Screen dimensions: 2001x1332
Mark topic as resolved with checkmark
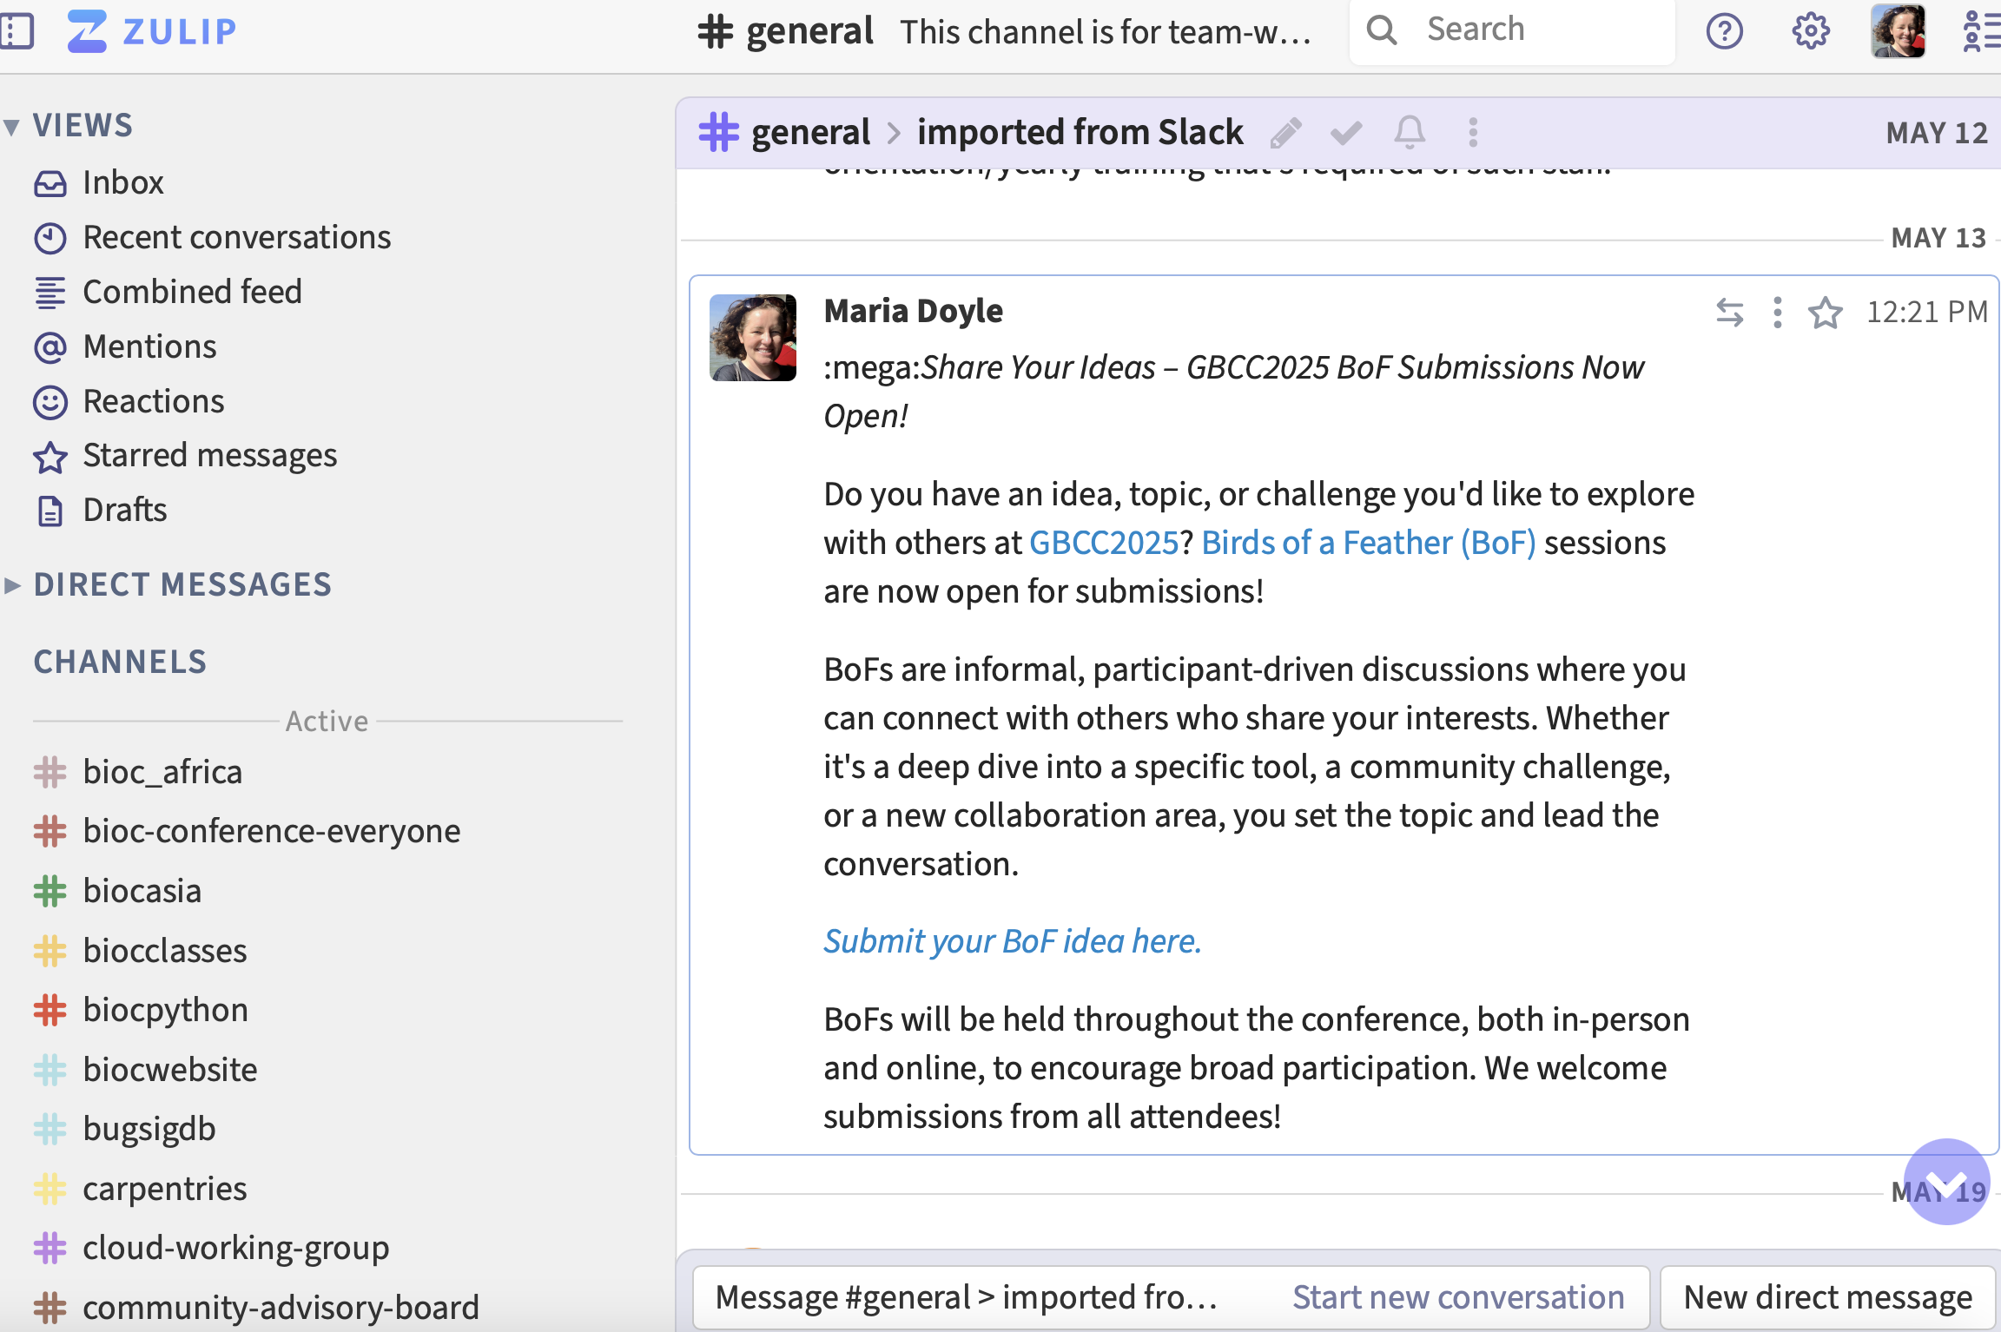click(x=1346, y=133)
